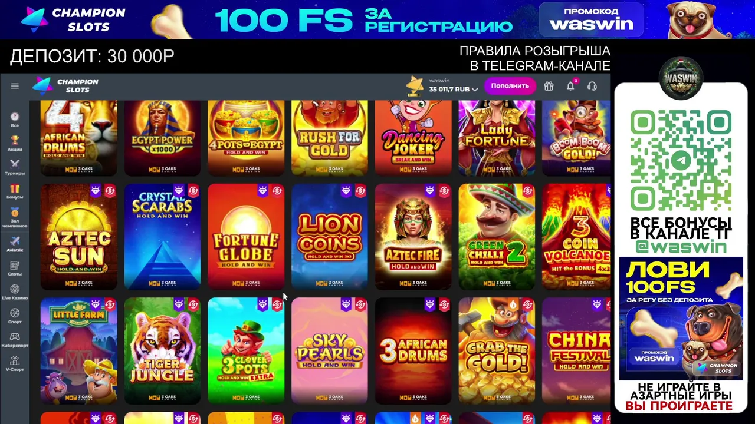Open the gift box bonuses icon
Viewport: 755px width, 424px height.
click(x=549, y=86)
